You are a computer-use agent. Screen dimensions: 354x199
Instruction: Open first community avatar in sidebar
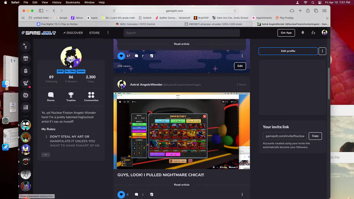[26, 125]
